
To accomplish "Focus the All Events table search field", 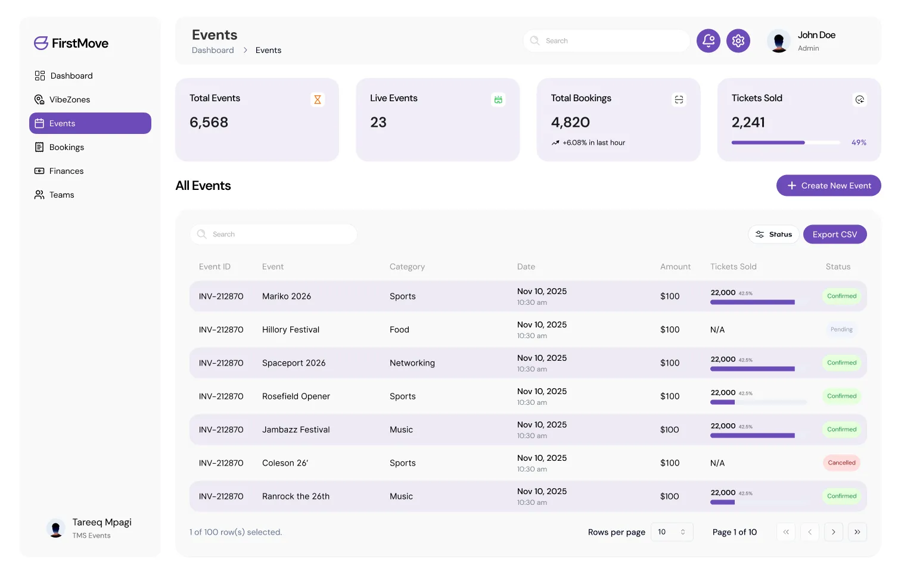I will (274, 234).
